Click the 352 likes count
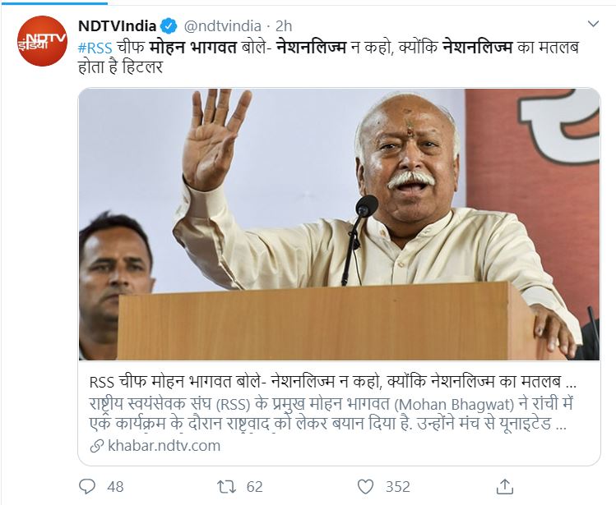 coord(397,487)
